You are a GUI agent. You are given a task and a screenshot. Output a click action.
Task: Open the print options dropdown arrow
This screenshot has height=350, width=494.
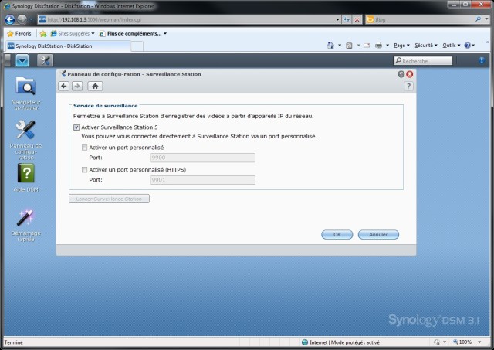387,46
